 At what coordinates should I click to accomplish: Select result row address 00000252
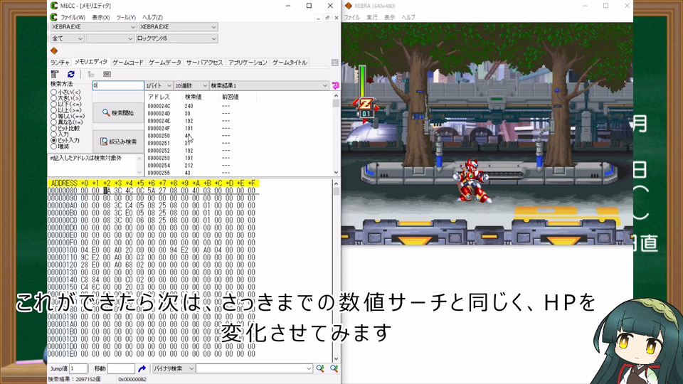pyautogui.click(x=159, y=151)
